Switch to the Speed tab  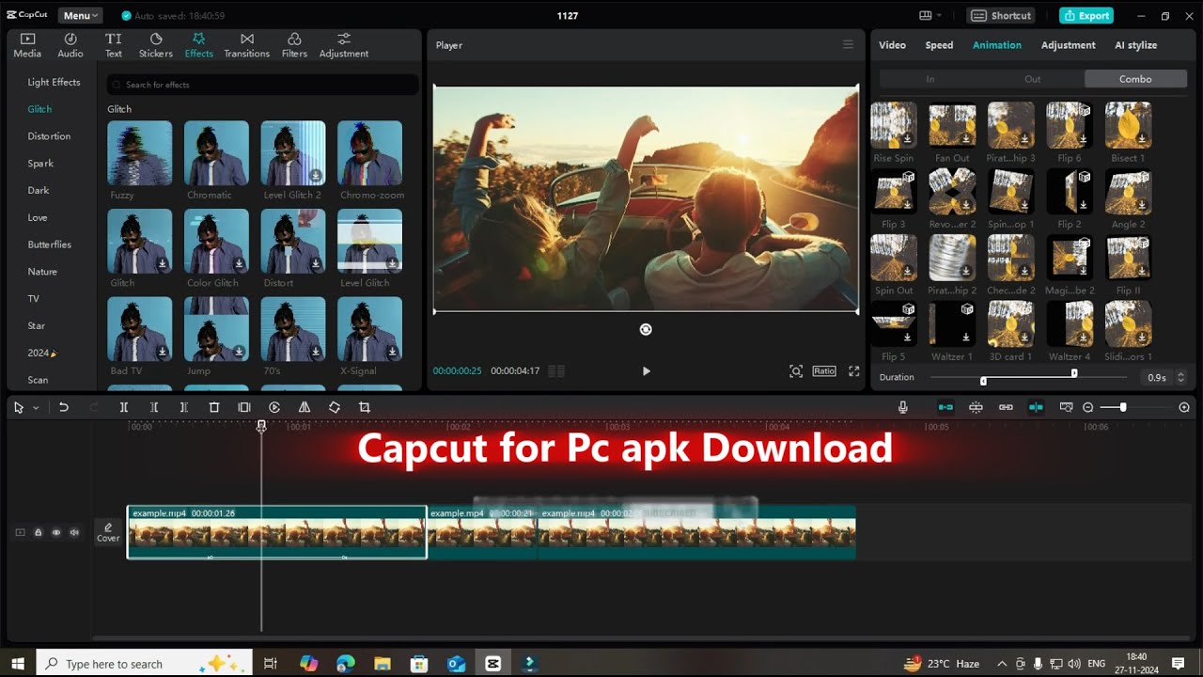pos(939,45)
